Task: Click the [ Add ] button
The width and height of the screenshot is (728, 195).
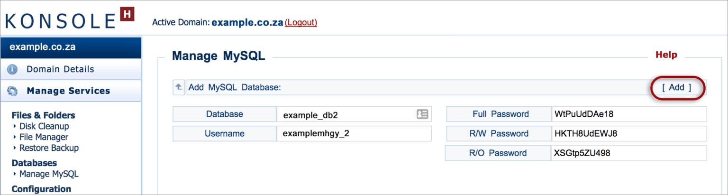Action: point(676,87)
